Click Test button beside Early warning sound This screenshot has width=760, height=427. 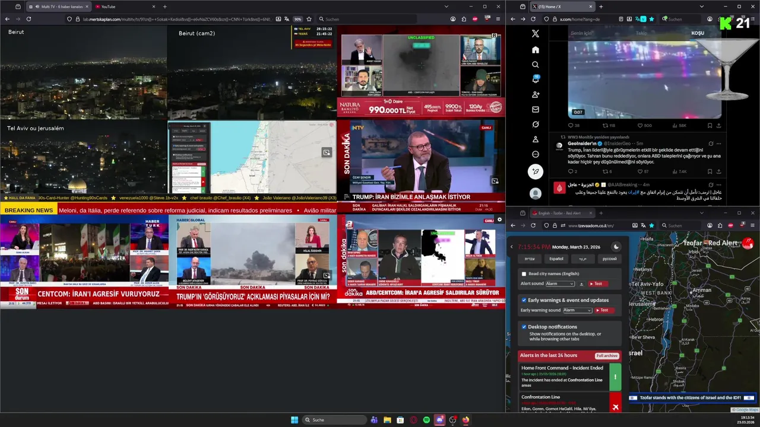pos(604,310)
